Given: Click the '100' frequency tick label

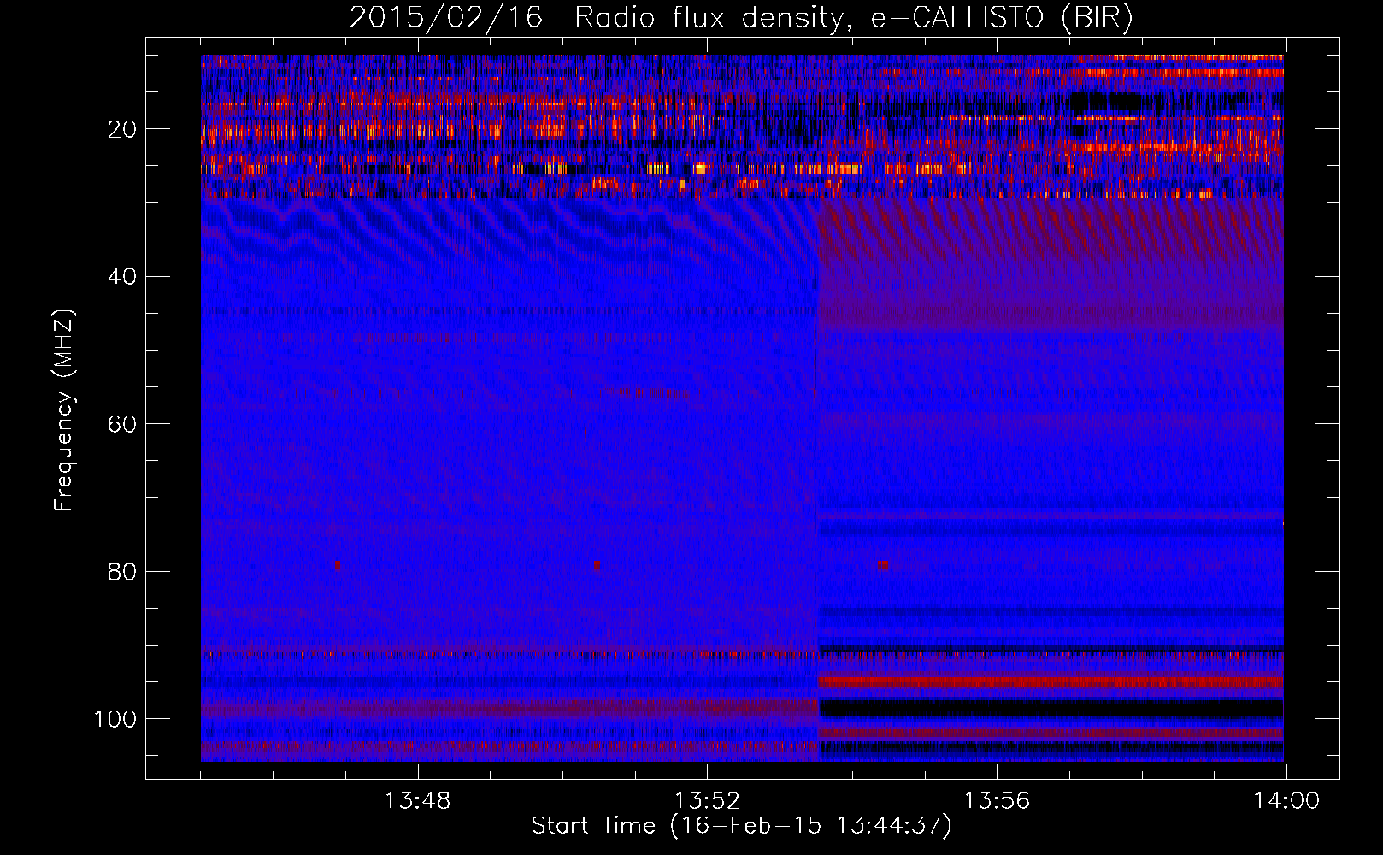Looking at the screenshot, I should click(115, 719).
